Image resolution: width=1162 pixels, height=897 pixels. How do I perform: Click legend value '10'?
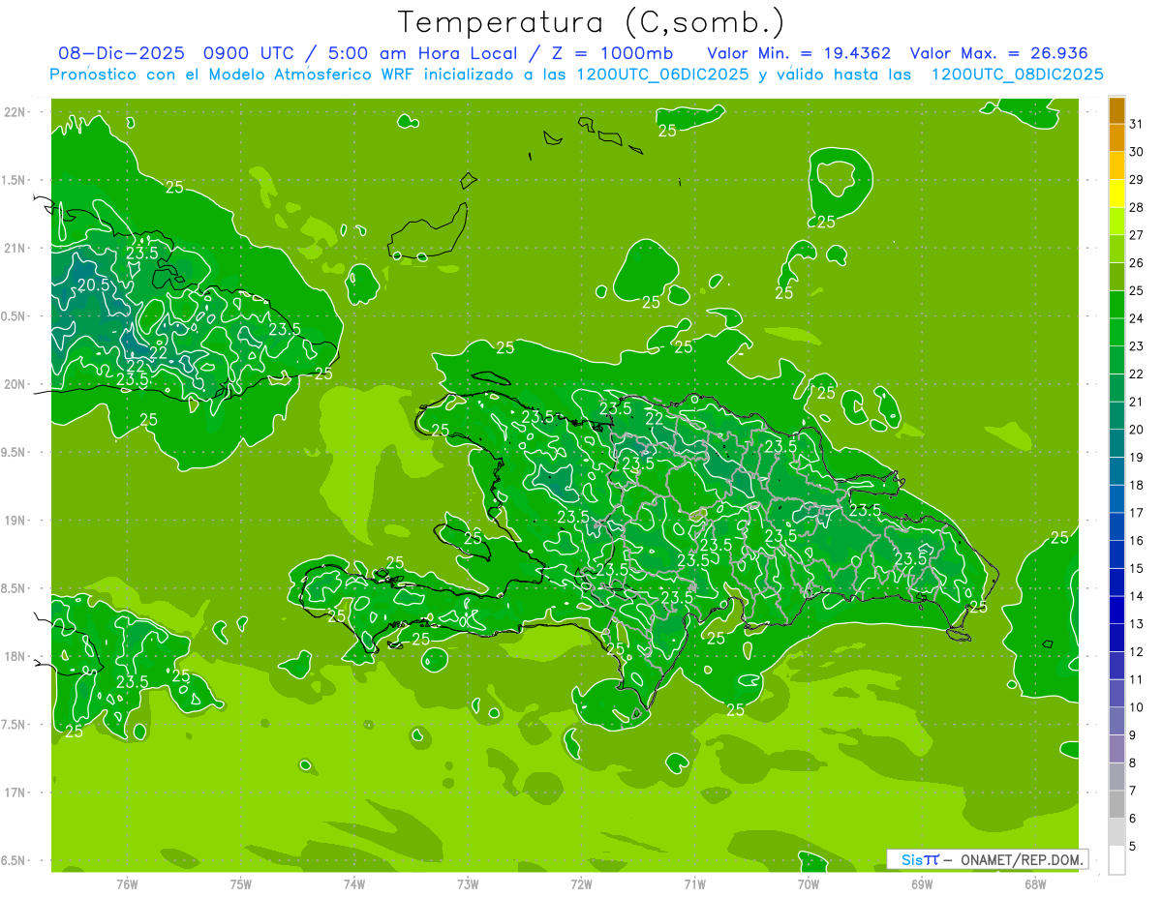(1137, 707)
